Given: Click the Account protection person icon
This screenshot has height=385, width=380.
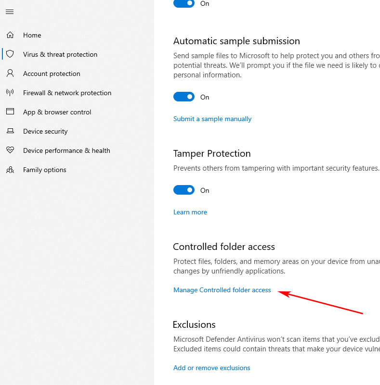Looking at the screenshot, I should click(10, 73).
